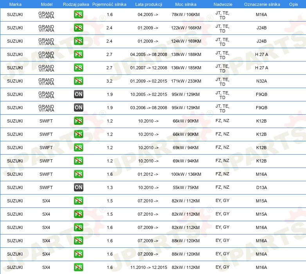Click the 10.2005 -> 02.2015 production years
This screenshot has height=274, width=306.
click(149, 94)
